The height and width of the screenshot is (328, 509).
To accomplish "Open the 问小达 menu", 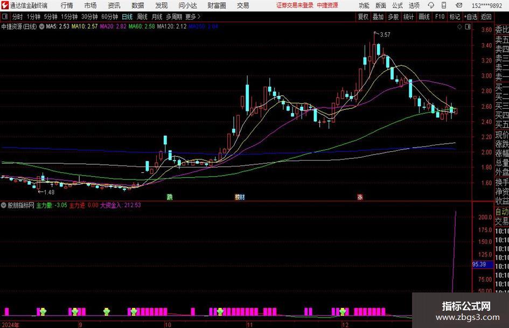I will point(187,5).
